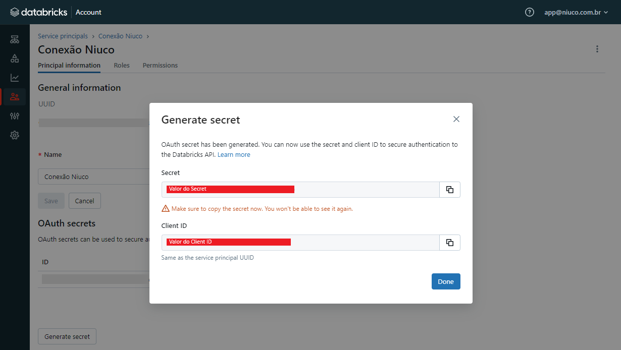Image resolution: width=621 pixels, height=350 pixels.
Task: Go to Service principals breadcrumb
Action: point(63,36)
